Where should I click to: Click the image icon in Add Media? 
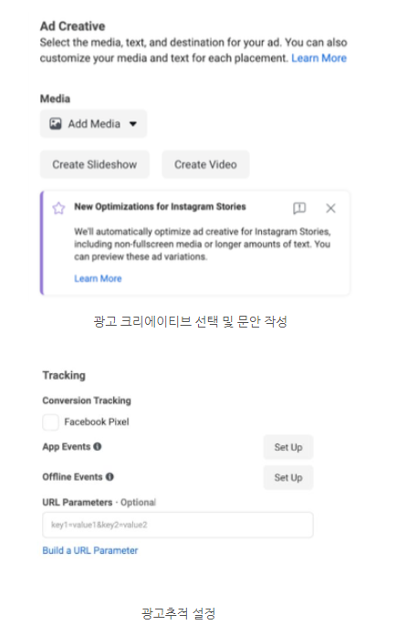pos(56,124)
